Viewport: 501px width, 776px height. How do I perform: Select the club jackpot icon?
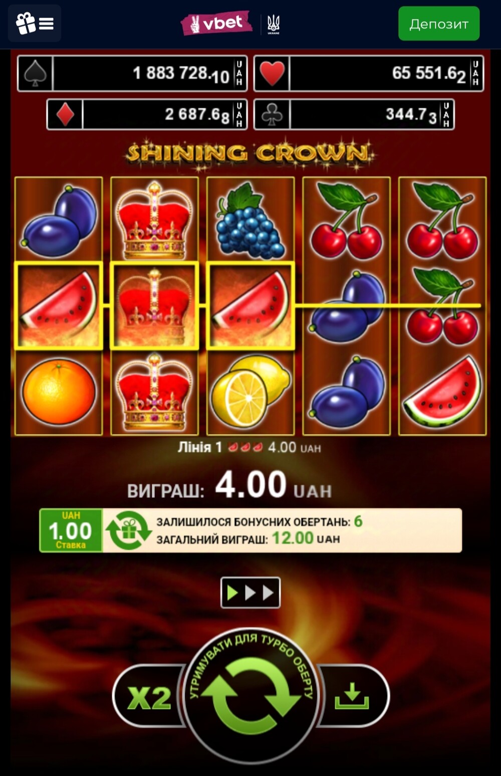click(x=272, y=114)
